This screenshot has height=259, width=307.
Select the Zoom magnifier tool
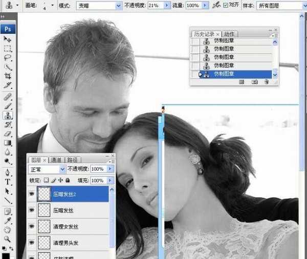click(x=8, y=239)
